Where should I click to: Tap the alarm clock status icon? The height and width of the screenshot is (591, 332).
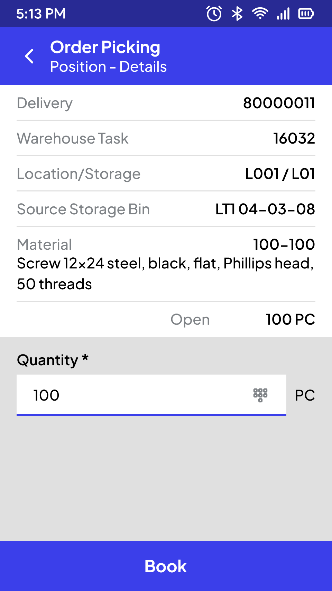214,14
